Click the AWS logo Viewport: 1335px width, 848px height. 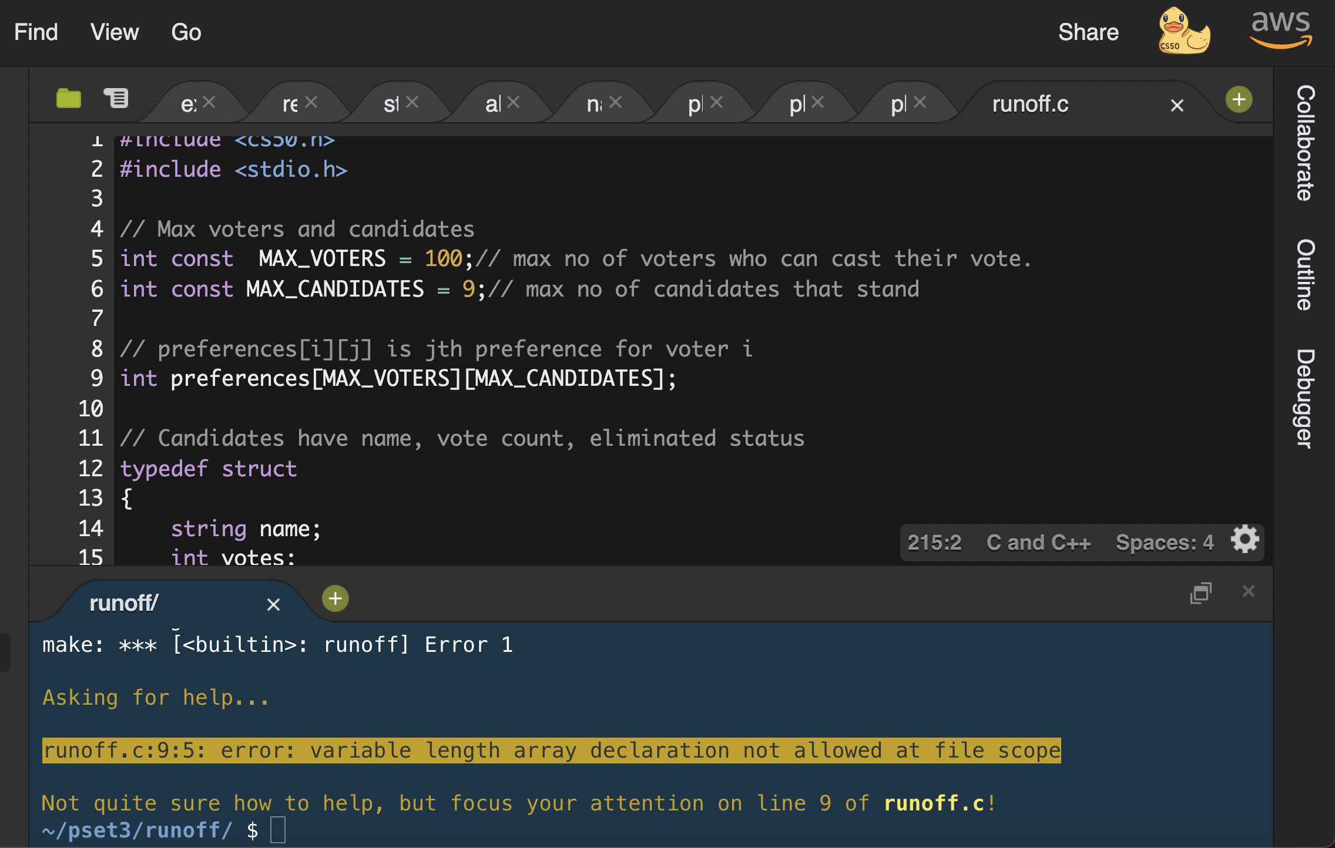[x=1281, y=29]
